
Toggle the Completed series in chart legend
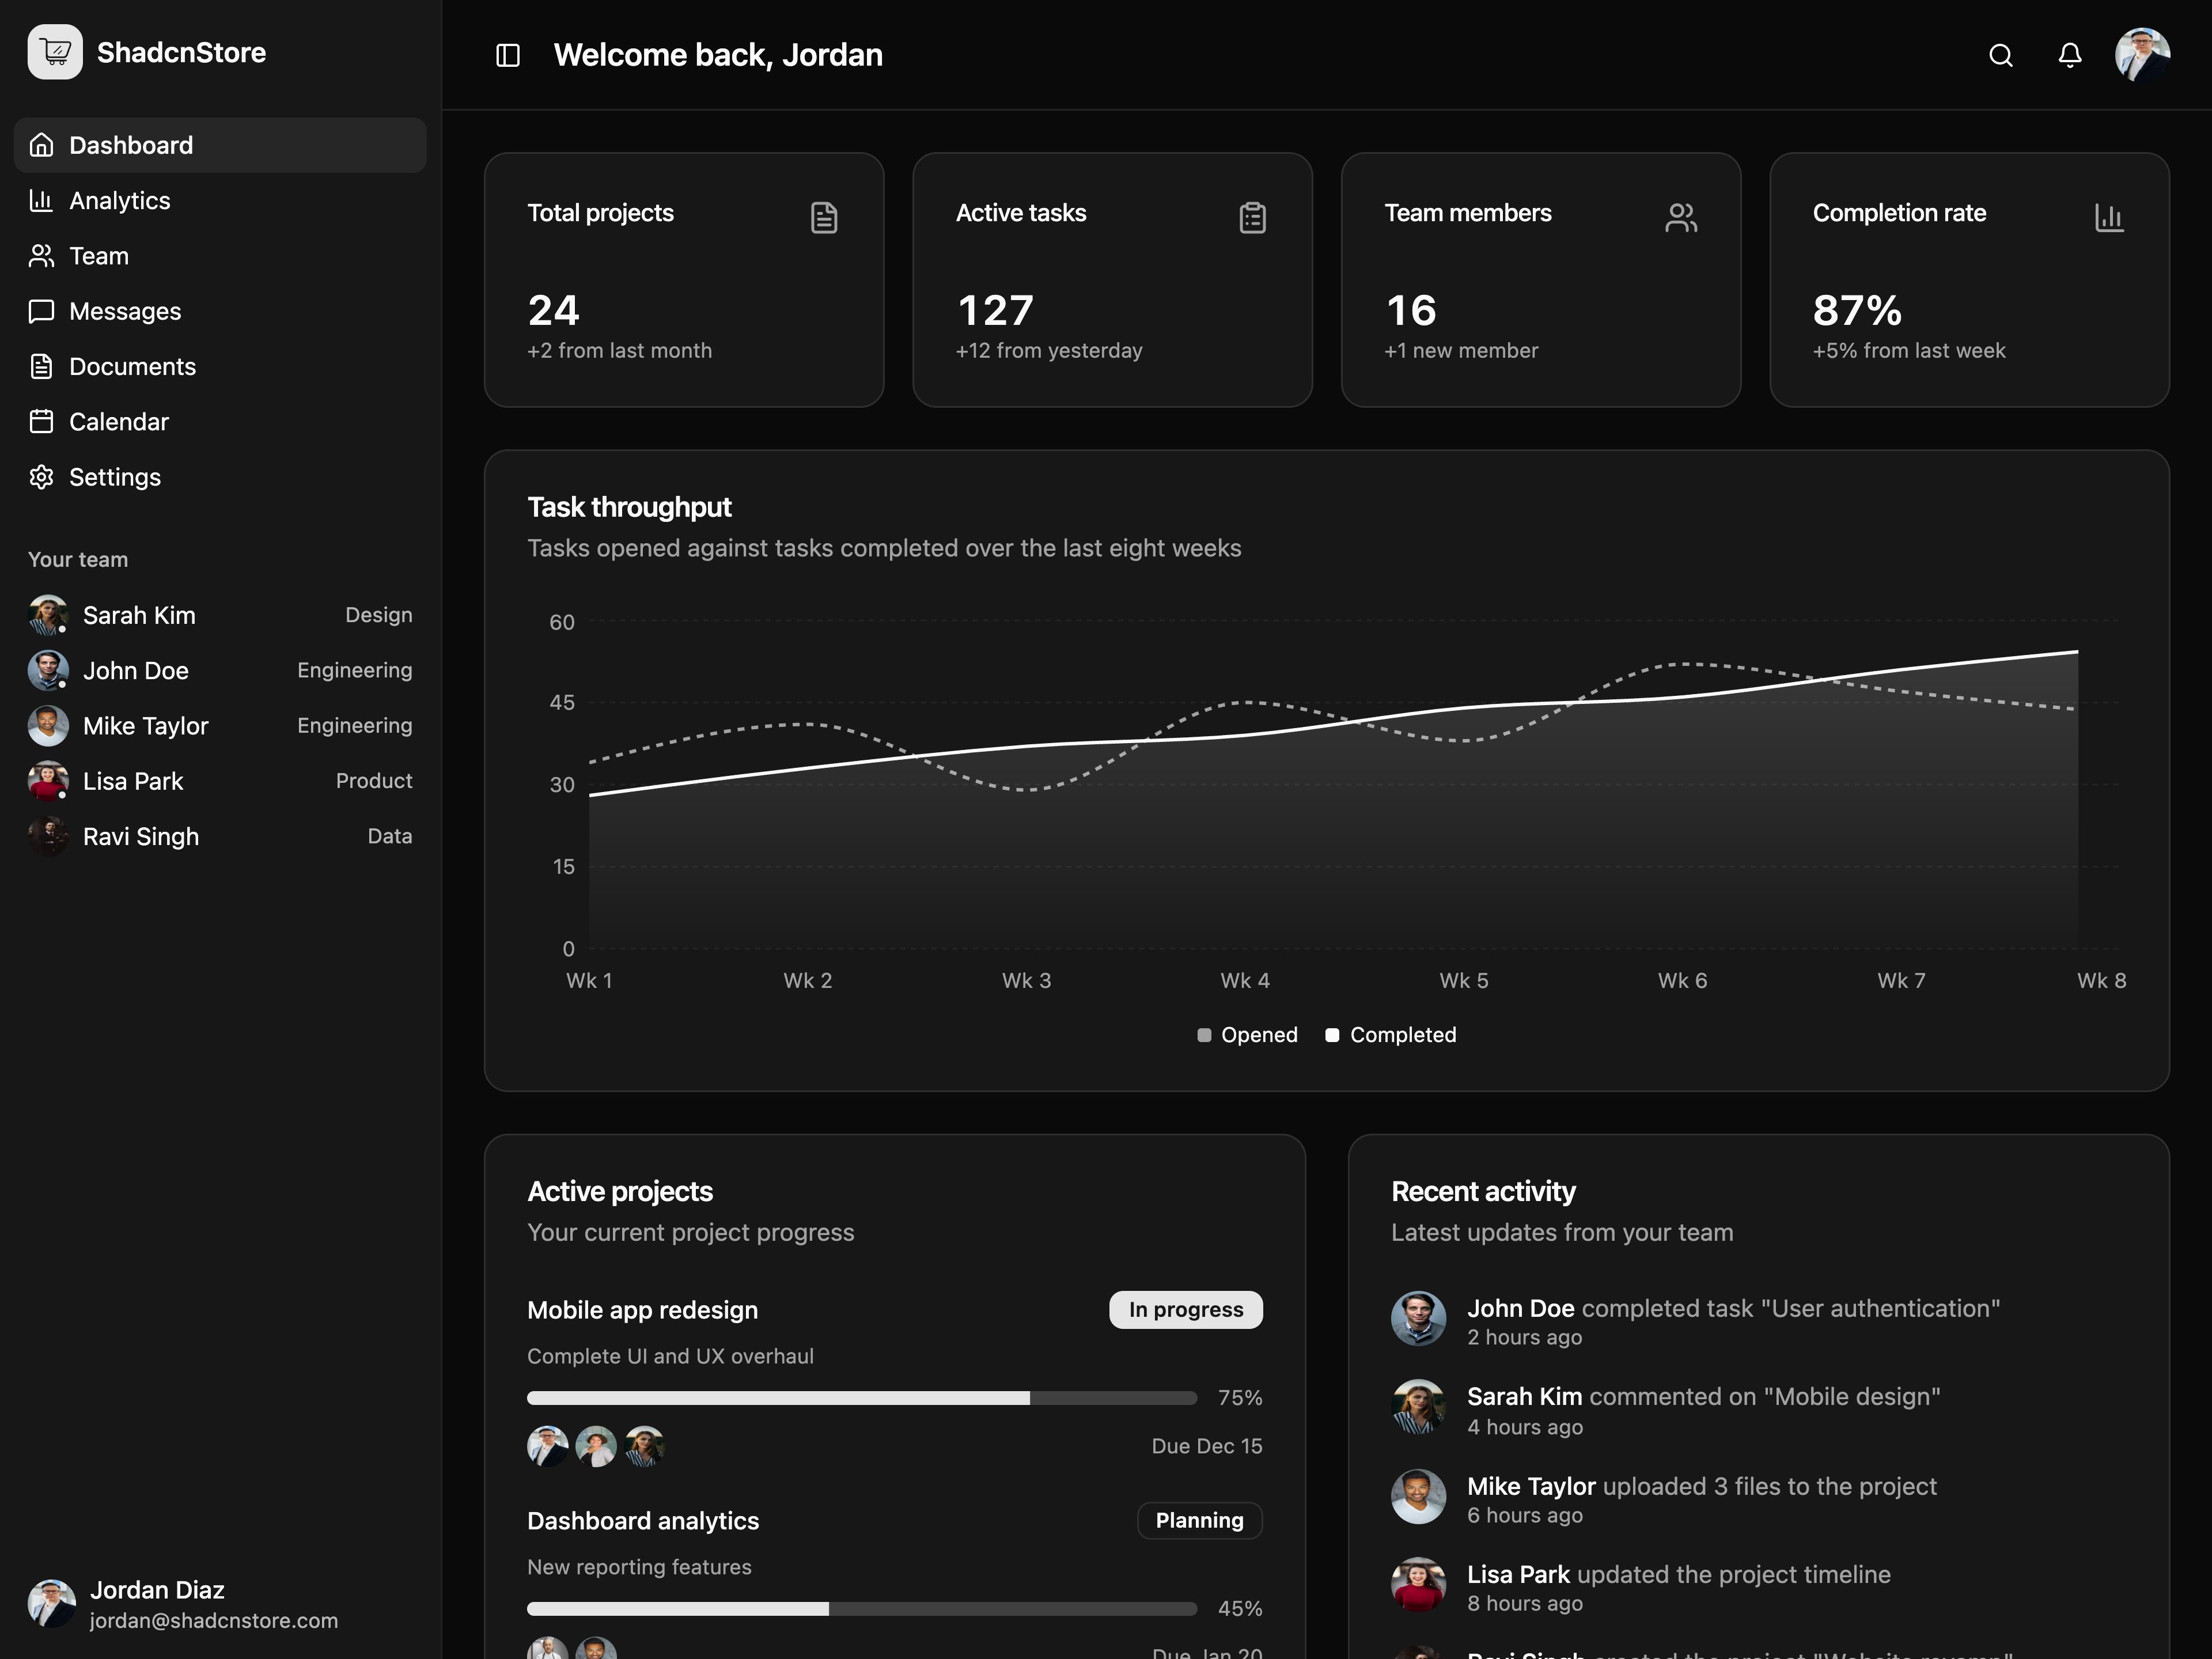click(x=1391, y=1035)
